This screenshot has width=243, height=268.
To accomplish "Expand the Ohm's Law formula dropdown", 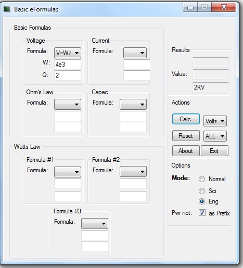I will [x=68, y=104].
